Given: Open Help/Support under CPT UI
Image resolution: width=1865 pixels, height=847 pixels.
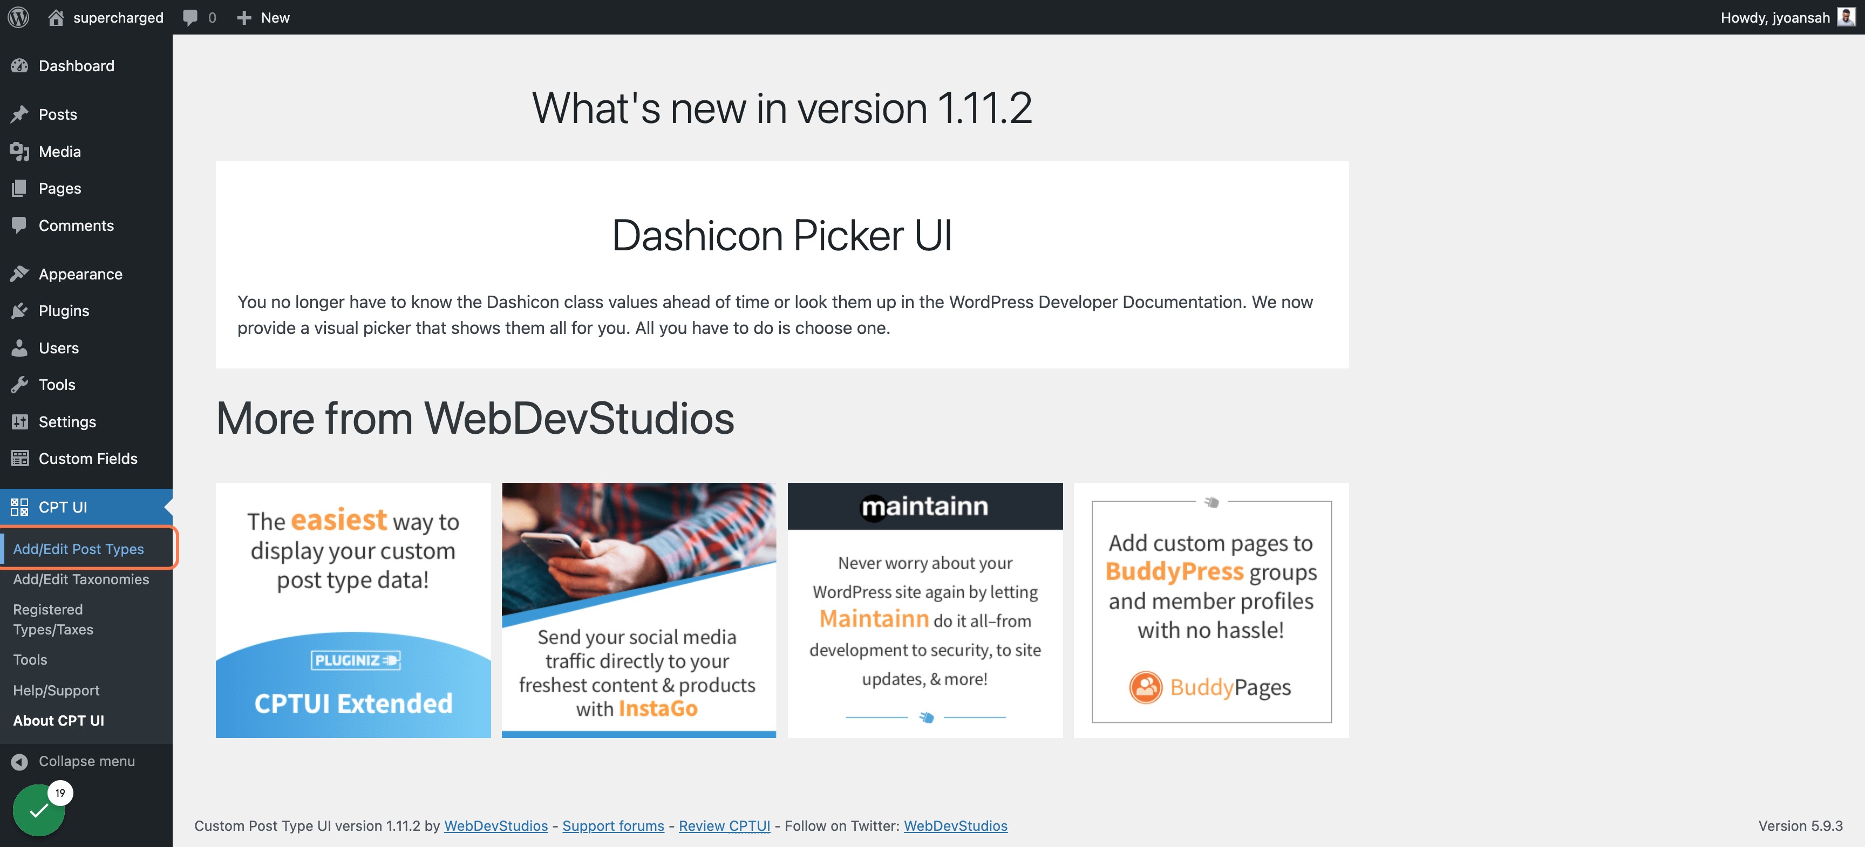Looking at the screenshot, I should pyautogui.click(x=57, y=690).
